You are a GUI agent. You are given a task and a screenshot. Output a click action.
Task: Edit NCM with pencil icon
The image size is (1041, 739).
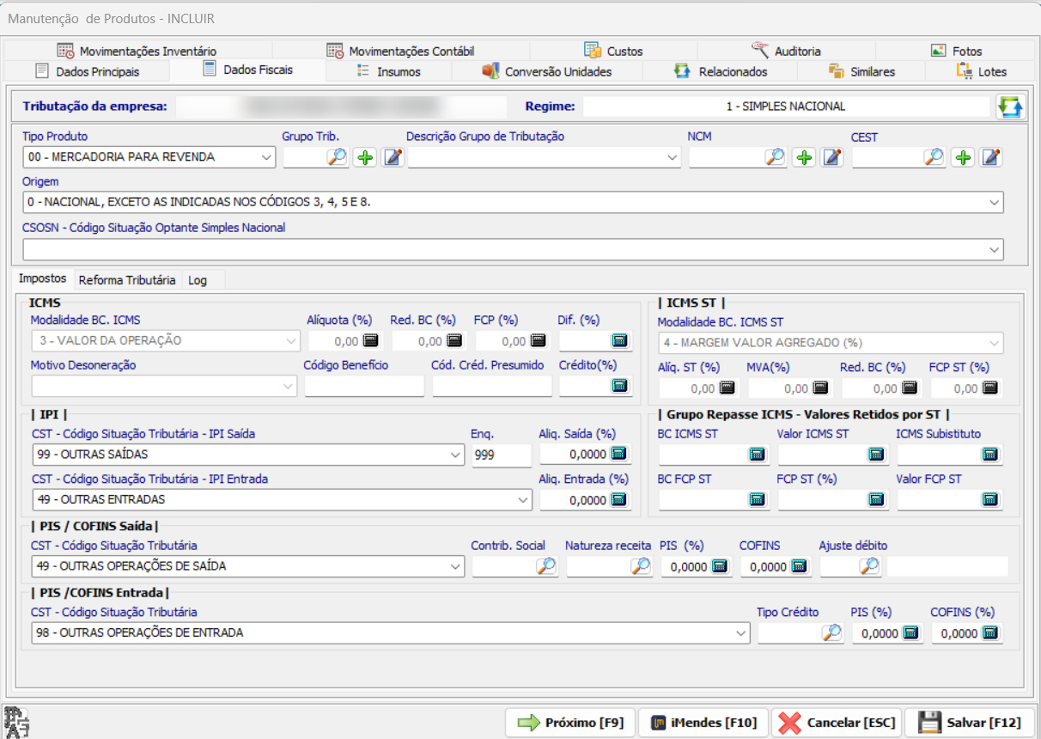point(831,157)
